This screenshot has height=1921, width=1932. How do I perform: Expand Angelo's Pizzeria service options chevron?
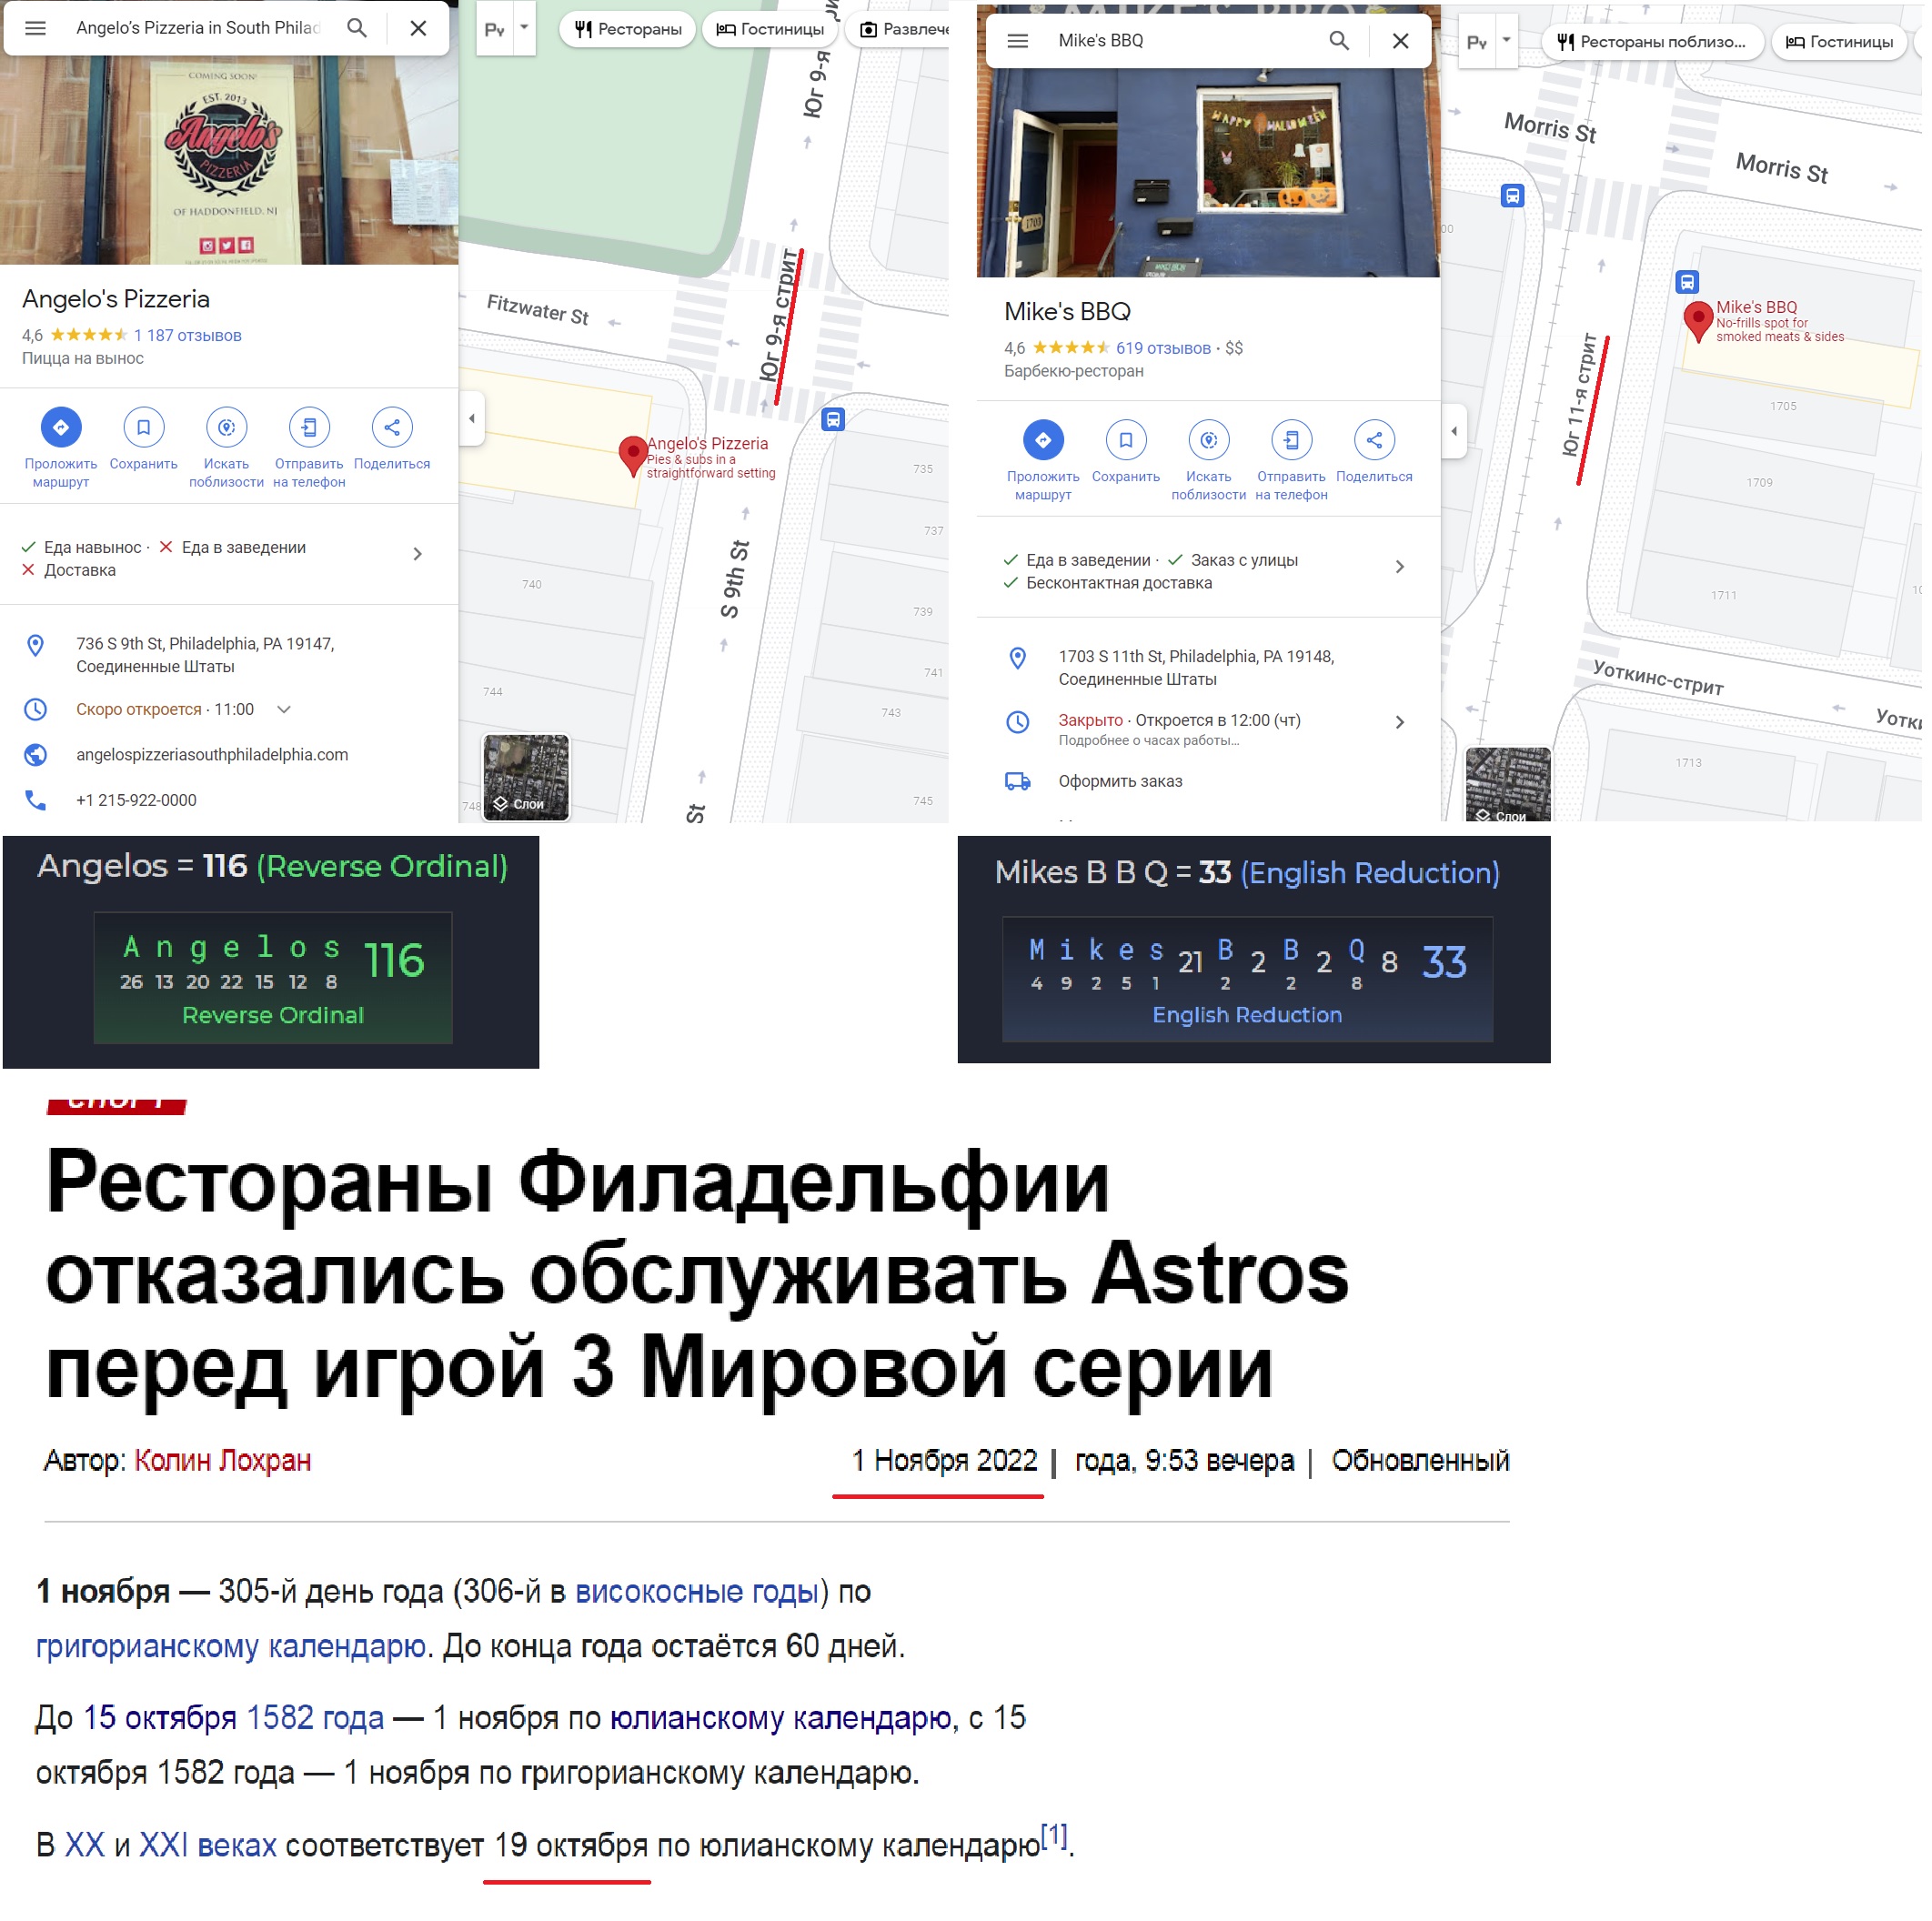pos(419,555)
